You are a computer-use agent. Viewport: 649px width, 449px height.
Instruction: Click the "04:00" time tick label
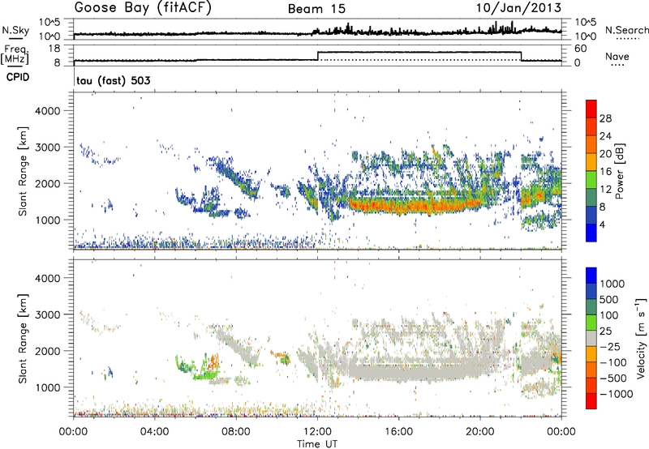(154, 432)
